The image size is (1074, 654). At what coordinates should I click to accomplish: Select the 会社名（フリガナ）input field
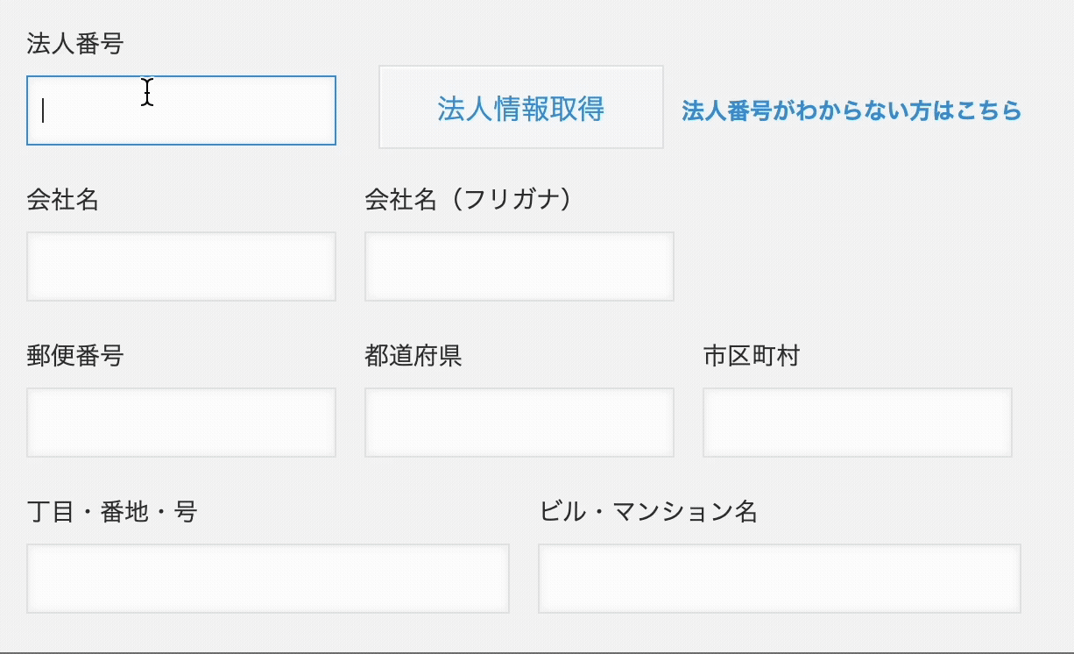519,267
